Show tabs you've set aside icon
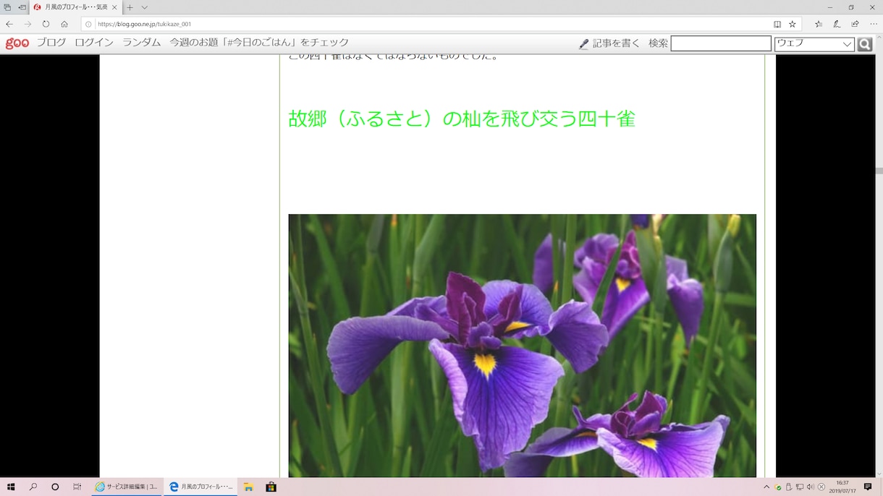 click(7, 7)
